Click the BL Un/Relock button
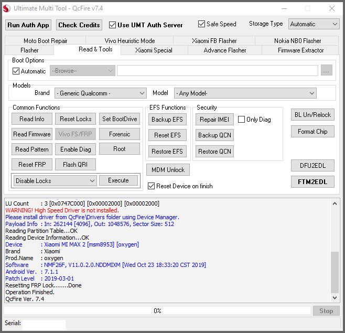 click(312, 115)
